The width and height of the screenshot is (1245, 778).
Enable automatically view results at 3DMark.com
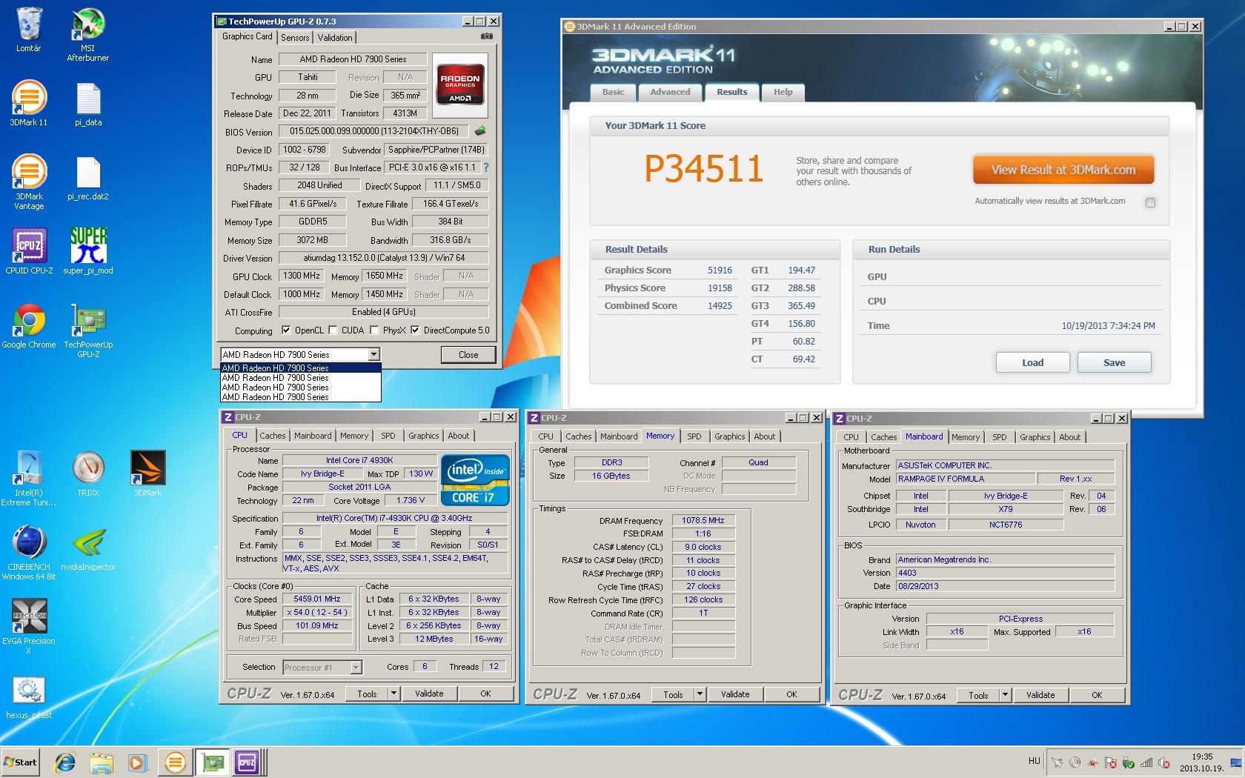(1150, 202)
